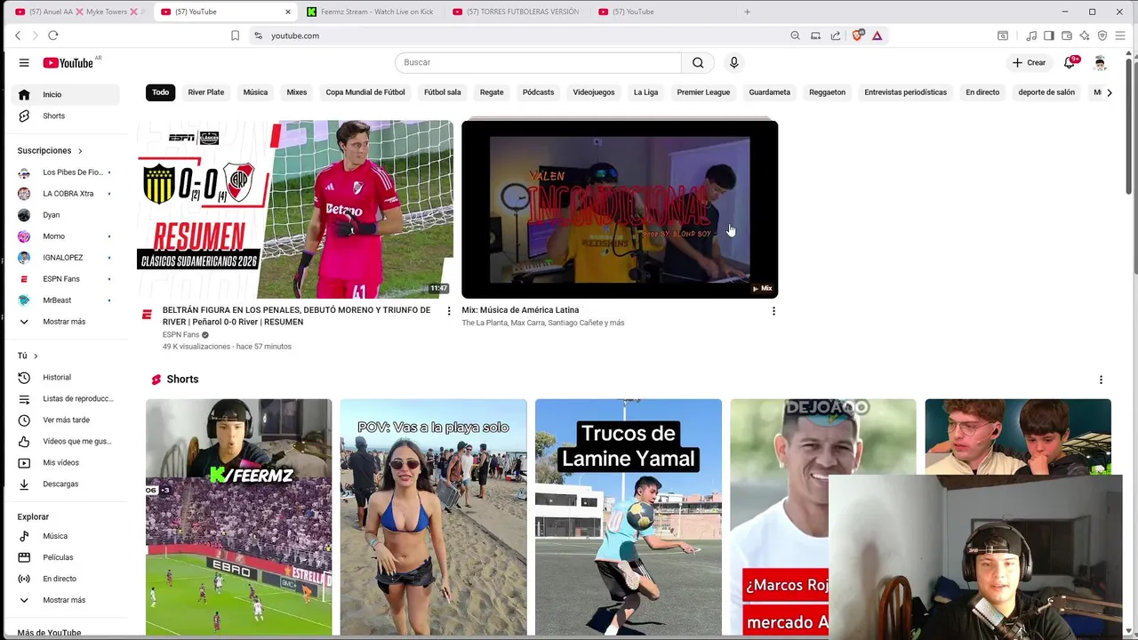Click the Brave Shields lion icon
The height and width of the screenshot is (640, 1138).
858,36
